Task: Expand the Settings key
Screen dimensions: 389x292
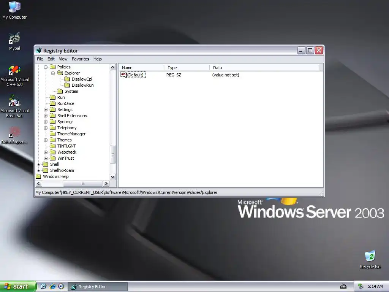Action: pos(46,109)
